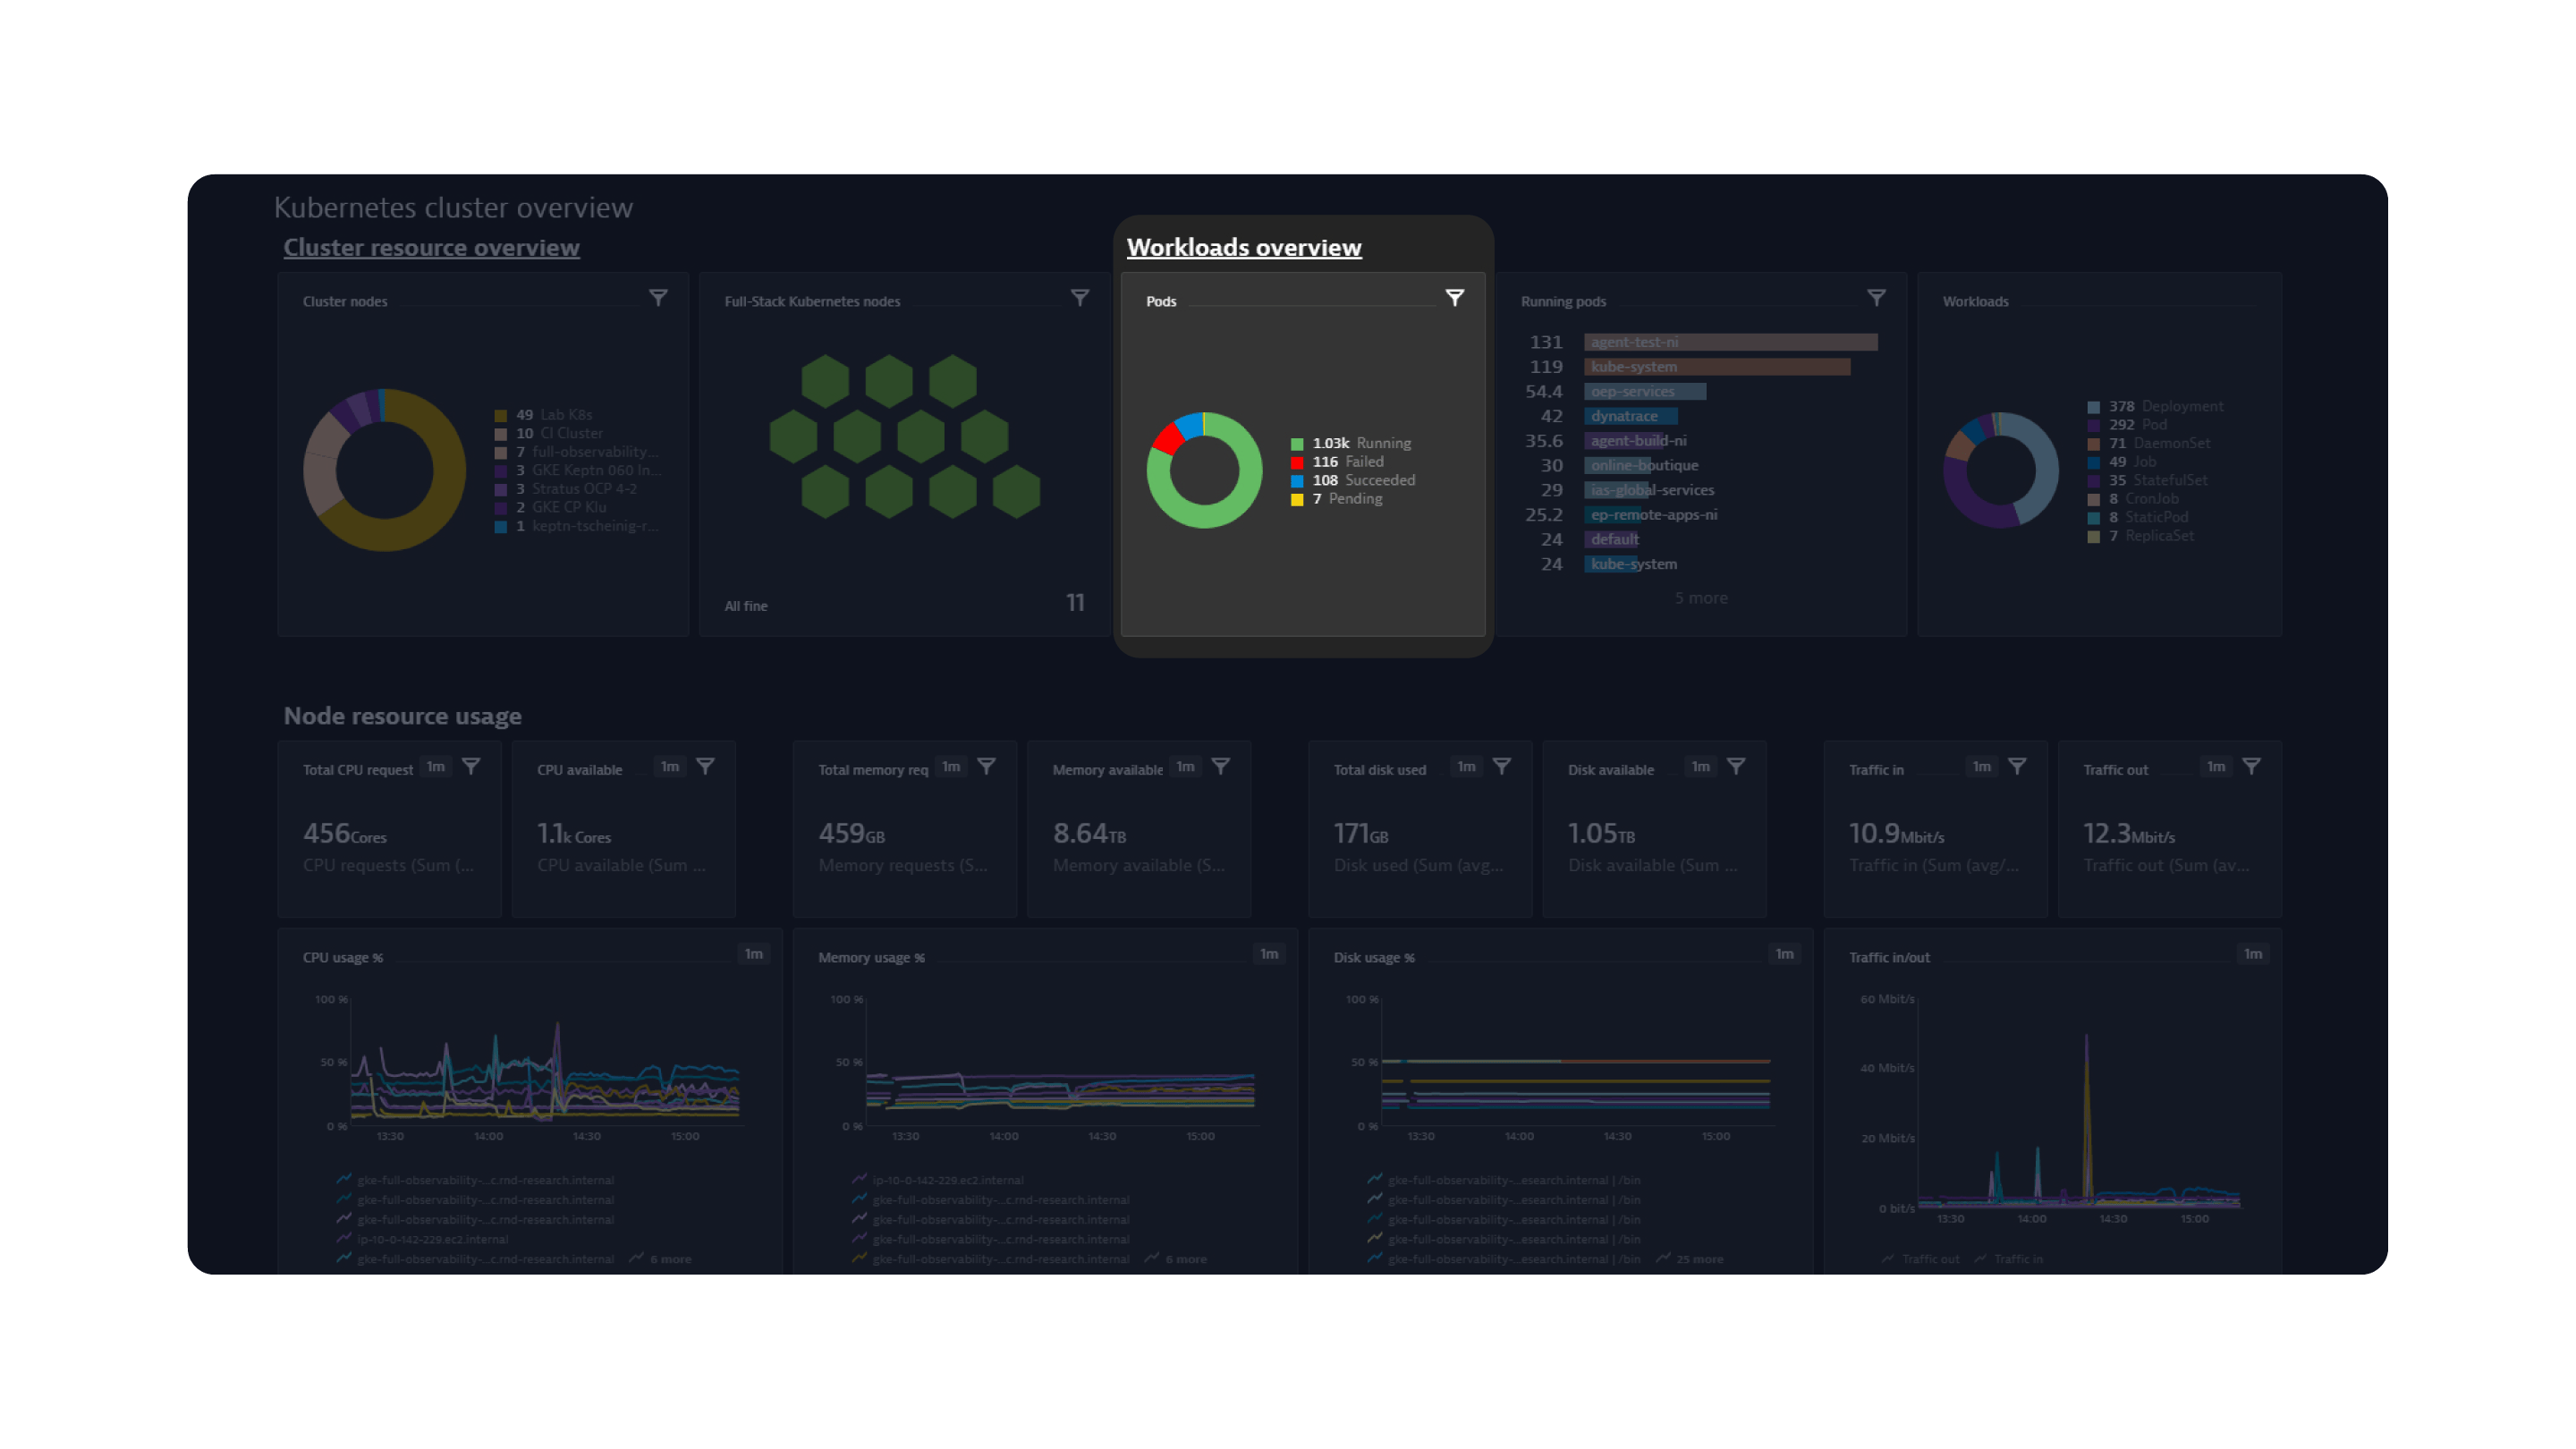Click filter icon on Total CPU request tile
This screenshot has height=1449, width=2576.
pyautogui.click(x=471, y=767)
